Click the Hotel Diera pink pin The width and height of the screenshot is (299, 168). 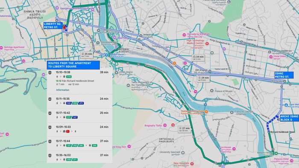(x=271, y=57)
